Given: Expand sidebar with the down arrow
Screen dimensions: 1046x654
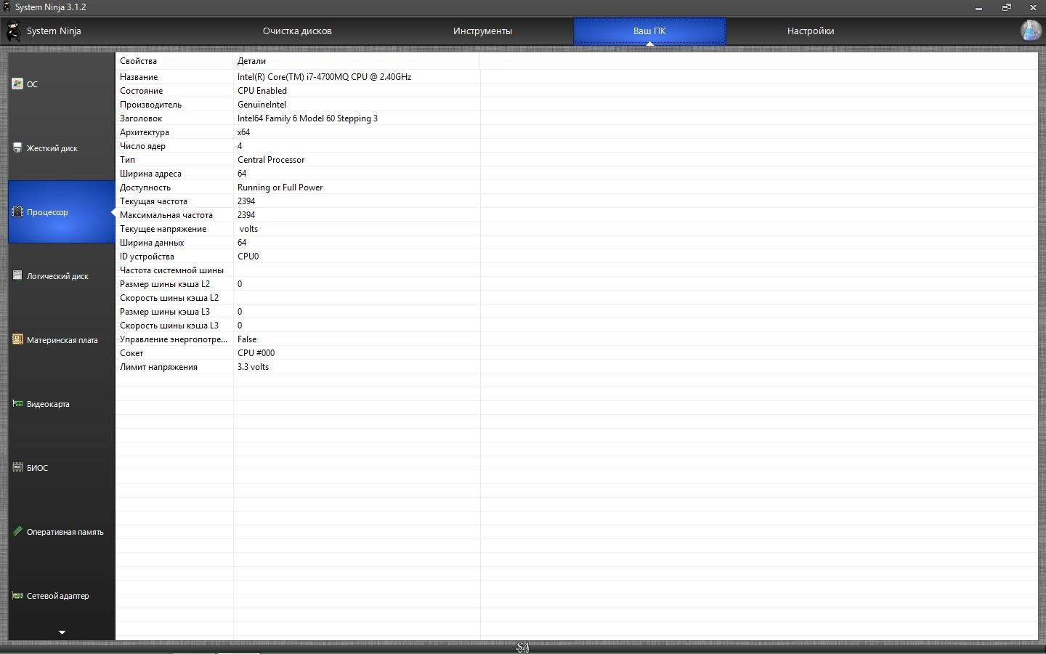Looking at the screenshot, I should pos(62,632).
